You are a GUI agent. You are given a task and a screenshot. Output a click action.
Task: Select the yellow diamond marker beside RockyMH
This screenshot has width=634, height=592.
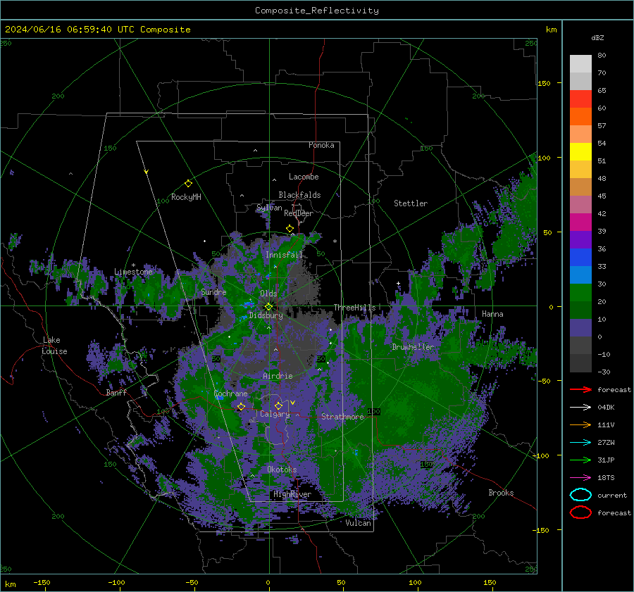[188, 184]
